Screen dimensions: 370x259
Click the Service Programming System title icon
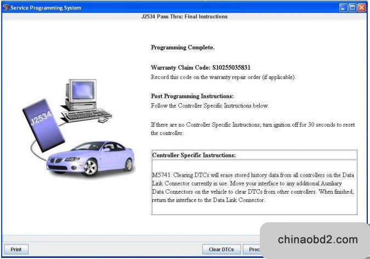tap(6, 8)
